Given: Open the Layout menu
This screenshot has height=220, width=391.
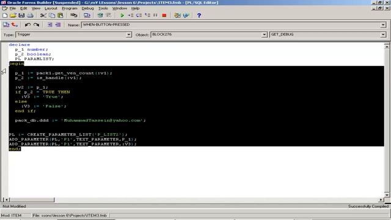Looking at the screenshot, I should point(51,9).
